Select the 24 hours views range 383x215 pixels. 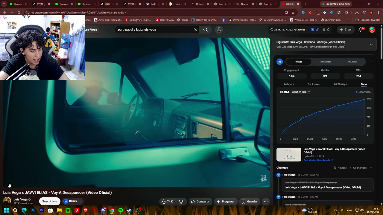[x=289, y=84]
